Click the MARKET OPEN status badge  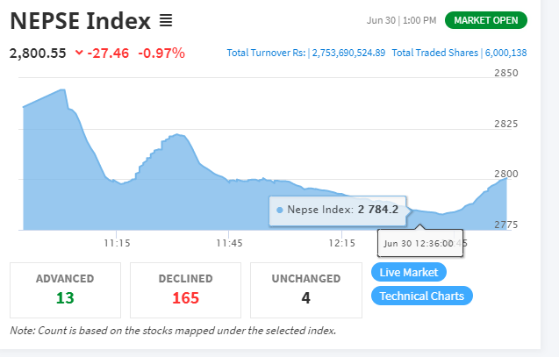(486, 20)
